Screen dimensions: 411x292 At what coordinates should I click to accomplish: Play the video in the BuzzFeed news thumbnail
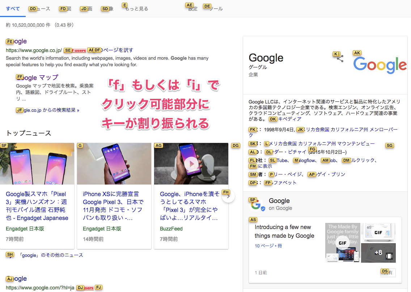point(191,164)
